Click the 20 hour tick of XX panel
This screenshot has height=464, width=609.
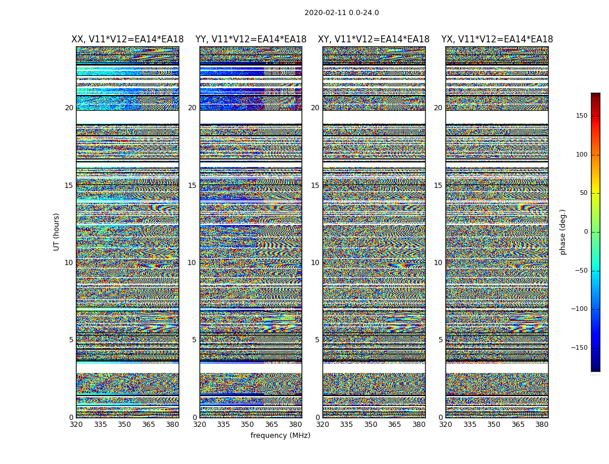coord(69,108)
